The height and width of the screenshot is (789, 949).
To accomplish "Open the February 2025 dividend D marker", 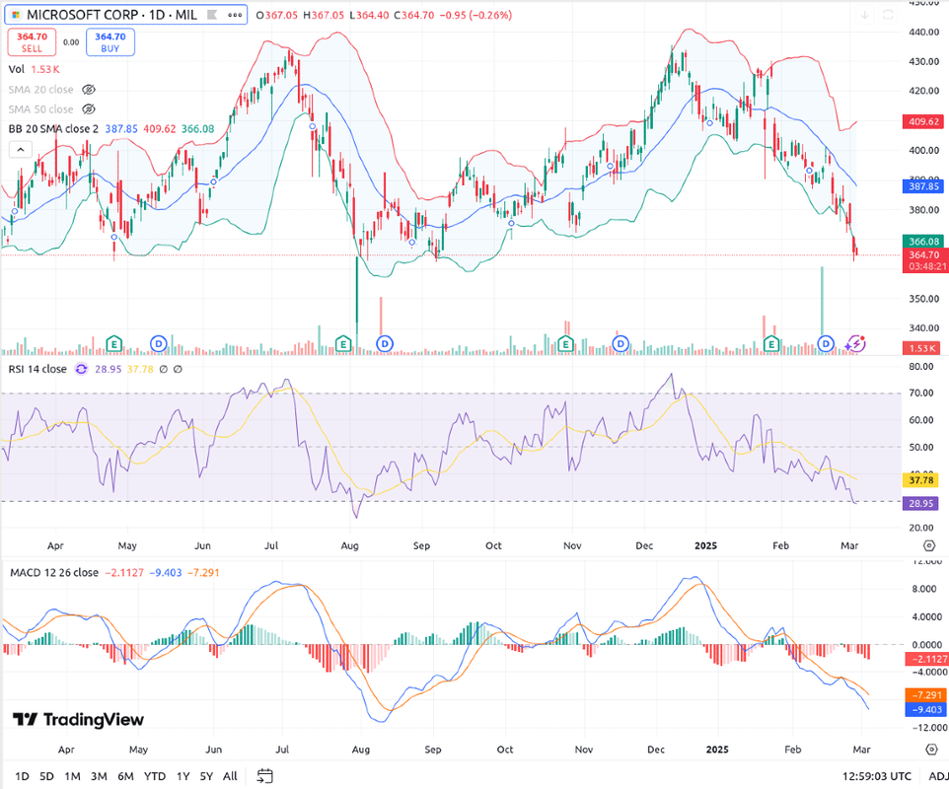I will tap(826, 344).
